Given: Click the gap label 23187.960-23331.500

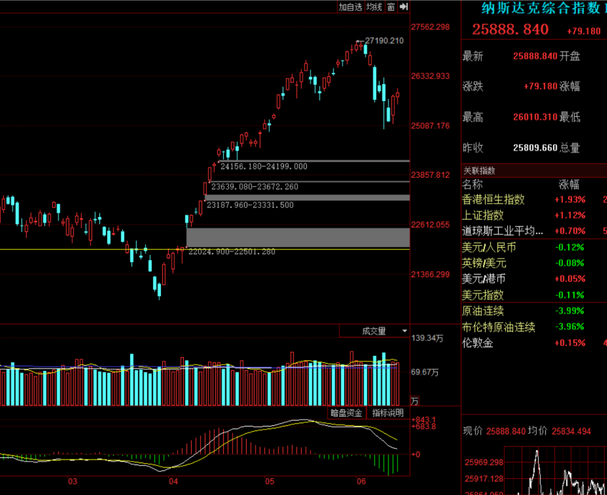Looking at the screenshot, I should tap(250, 205).
